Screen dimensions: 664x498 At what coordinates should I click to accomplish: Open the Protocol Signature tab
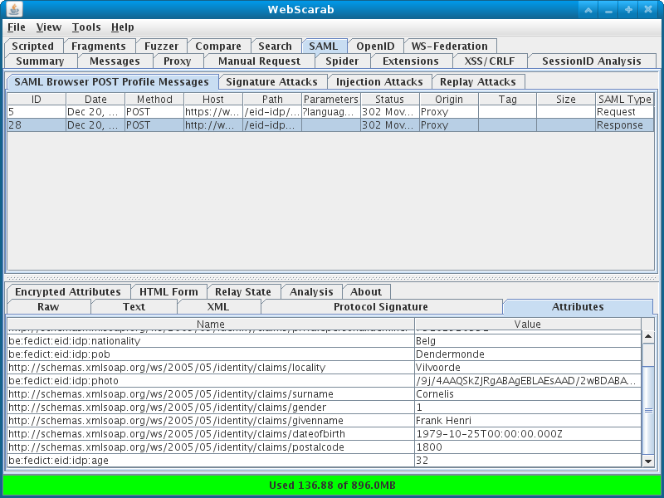(x=381, y=306)
